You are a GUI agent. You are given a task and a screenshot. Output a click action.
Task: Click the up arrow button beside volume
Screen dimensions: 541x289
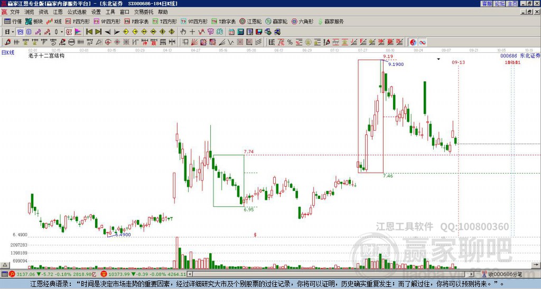(x=5, y=265)
